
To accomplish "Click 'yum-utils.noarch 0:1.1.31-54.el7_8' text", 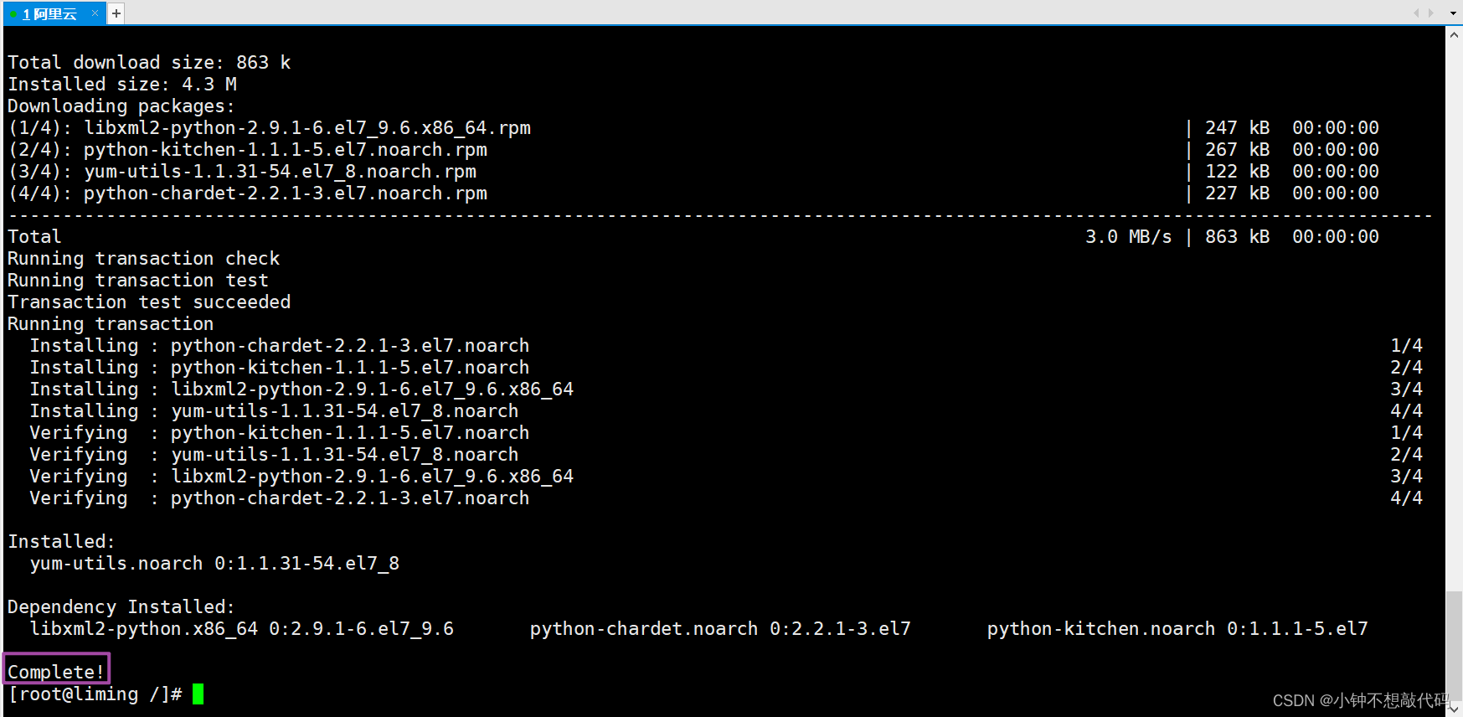I will 214,564.
